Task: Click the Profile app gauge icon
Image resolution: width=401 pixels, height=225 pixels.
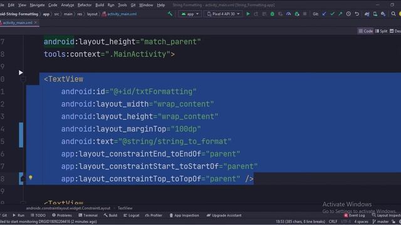Action: pos(289,14)
